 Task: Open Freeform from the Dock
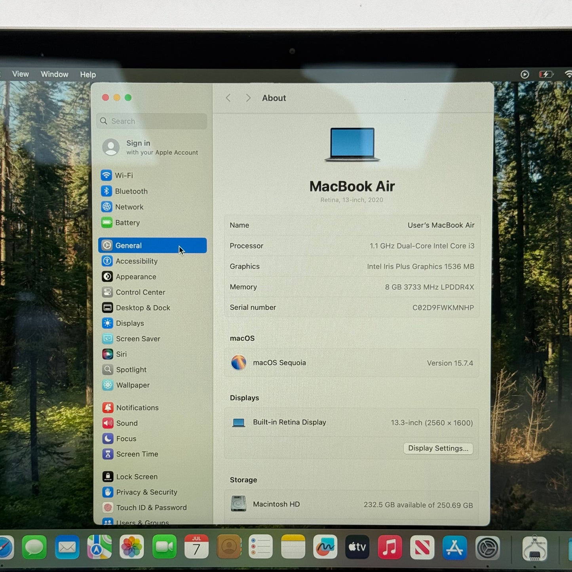pyautogui.click(x=325, y=547)
